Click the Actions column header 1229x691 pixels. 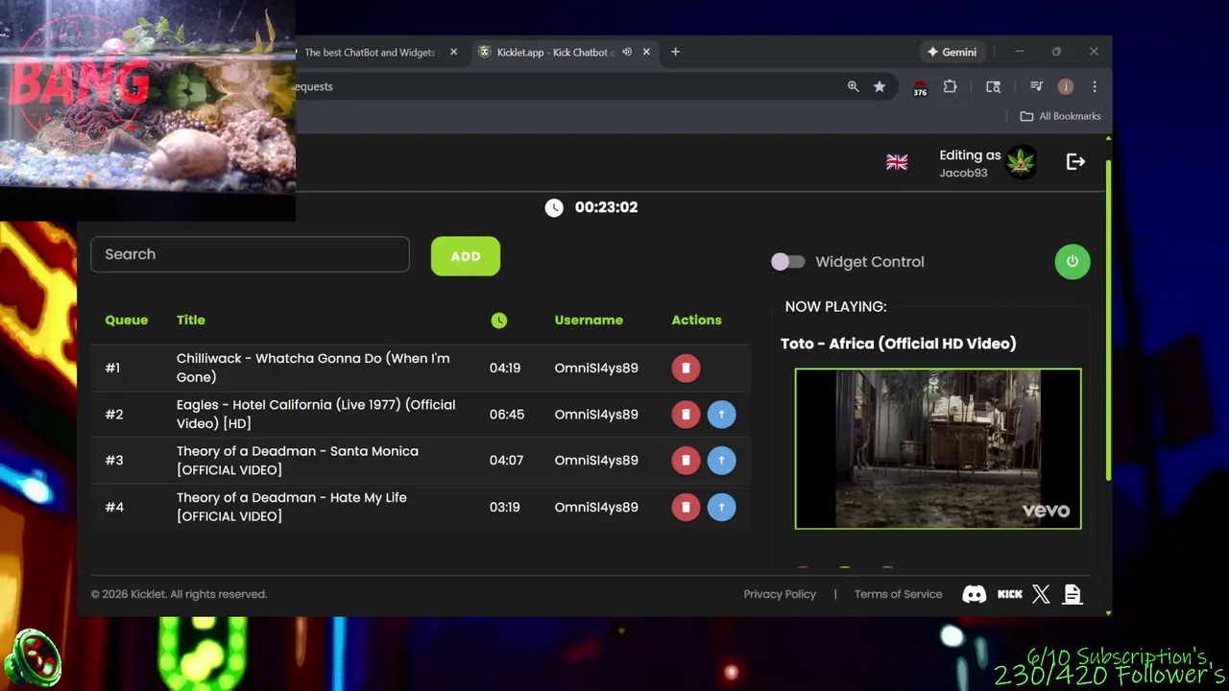696,320
